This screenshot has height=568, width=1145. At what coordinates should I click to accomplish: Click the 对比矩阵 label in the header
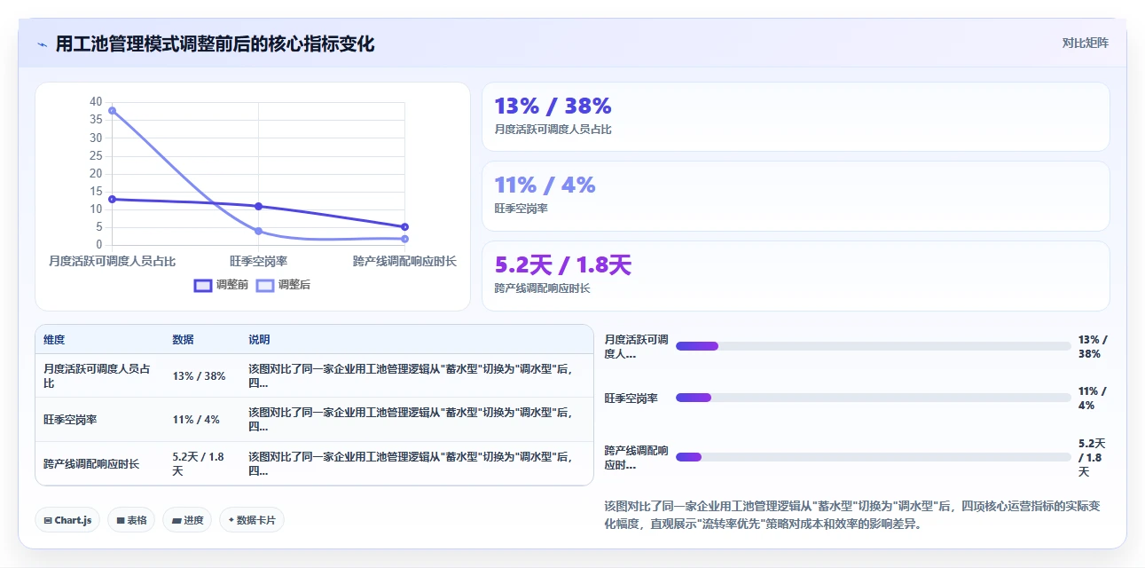[1086, 43]
